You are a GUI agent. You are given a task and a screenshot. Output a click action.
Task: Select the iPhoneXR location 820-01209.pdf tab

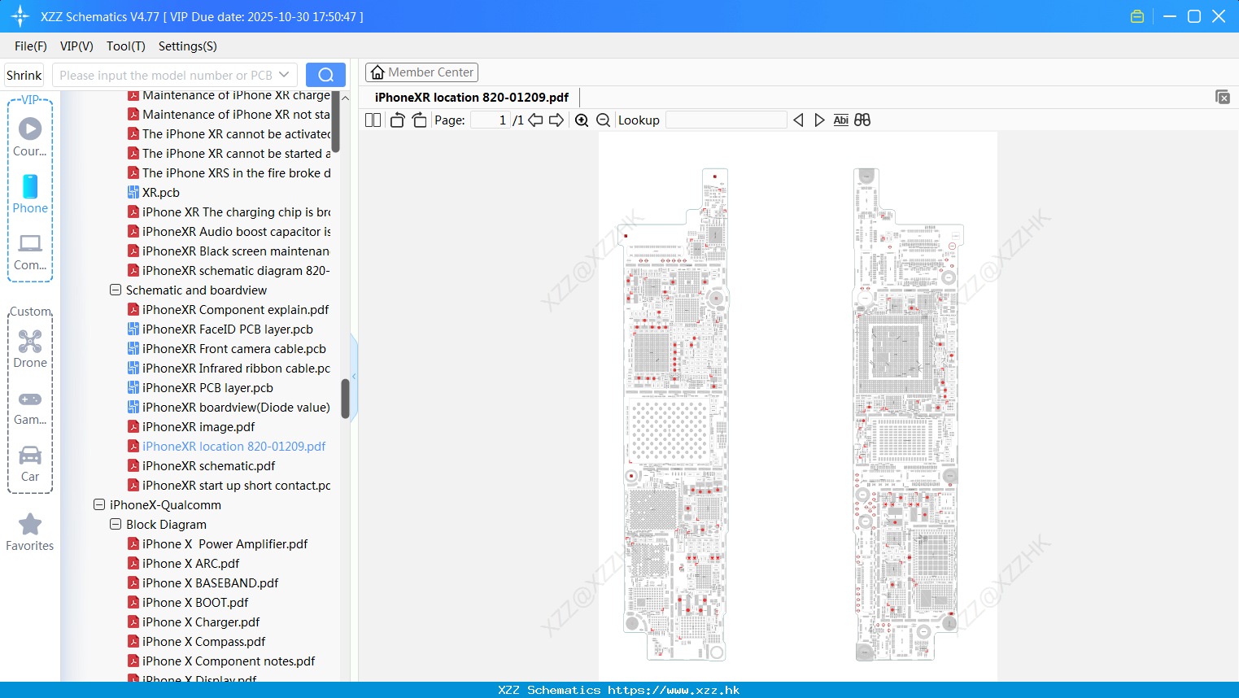tap(472, 98)
